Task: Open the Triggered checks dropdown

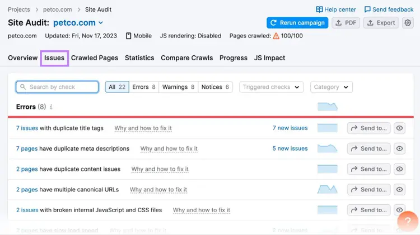Action: [272, 87]
